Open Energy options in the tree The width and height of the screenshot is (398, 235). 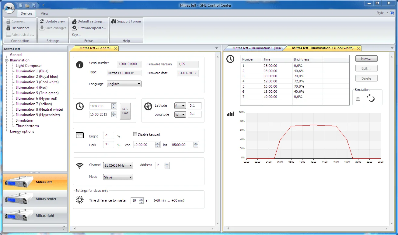click(x=22, y=131)
